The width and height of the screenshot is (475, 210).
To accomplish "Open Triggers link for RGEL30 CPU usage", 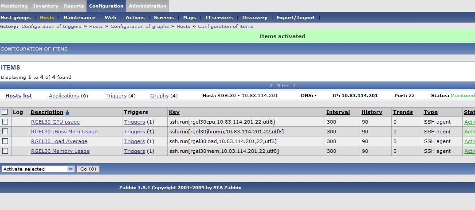I will (134, 122).
